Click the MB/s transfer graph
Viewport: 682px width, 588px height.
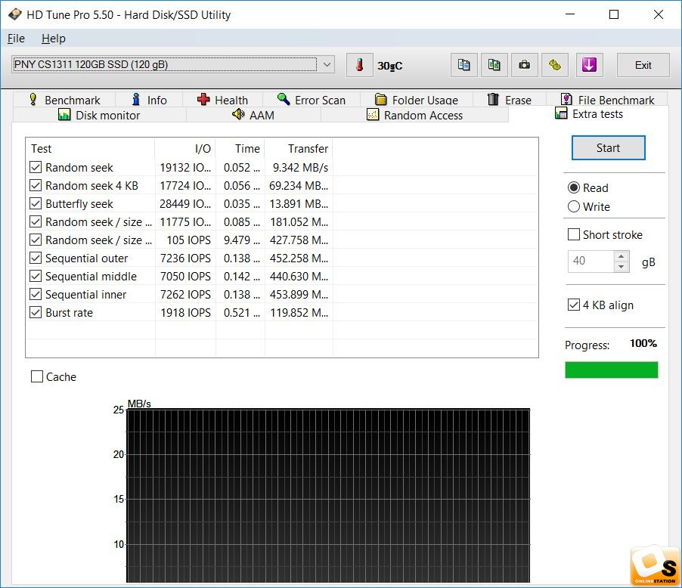click(328, 495)
